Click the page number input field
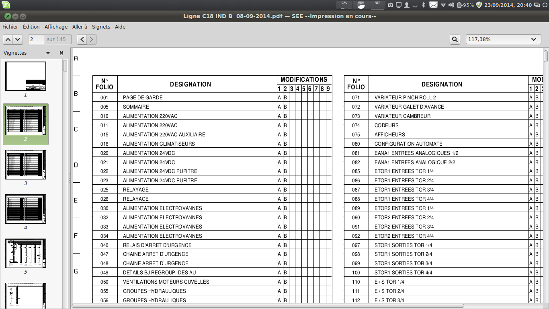Image resolution: width=549 pixels, height=309 pixels. click(x=37, y=39)
